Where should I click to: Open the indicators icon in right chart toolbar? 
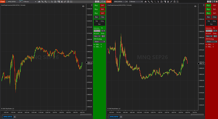[x=171, y=2]
